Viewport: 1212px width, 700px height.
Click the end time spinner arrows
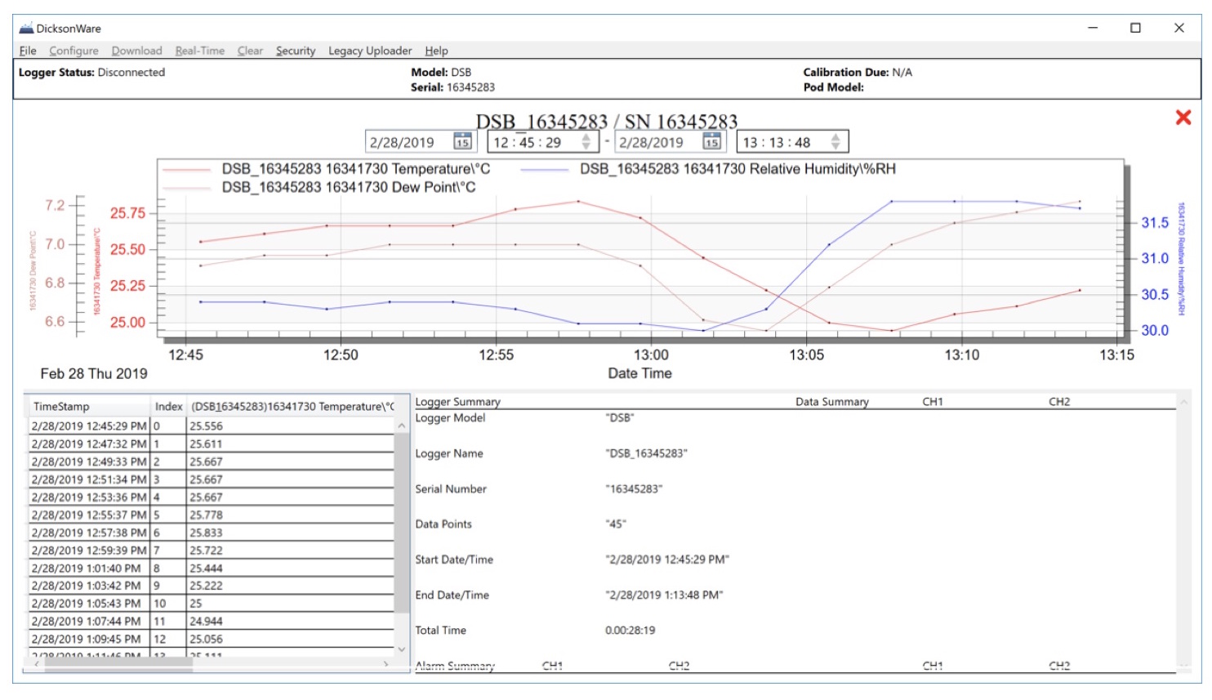coord(835,142)
